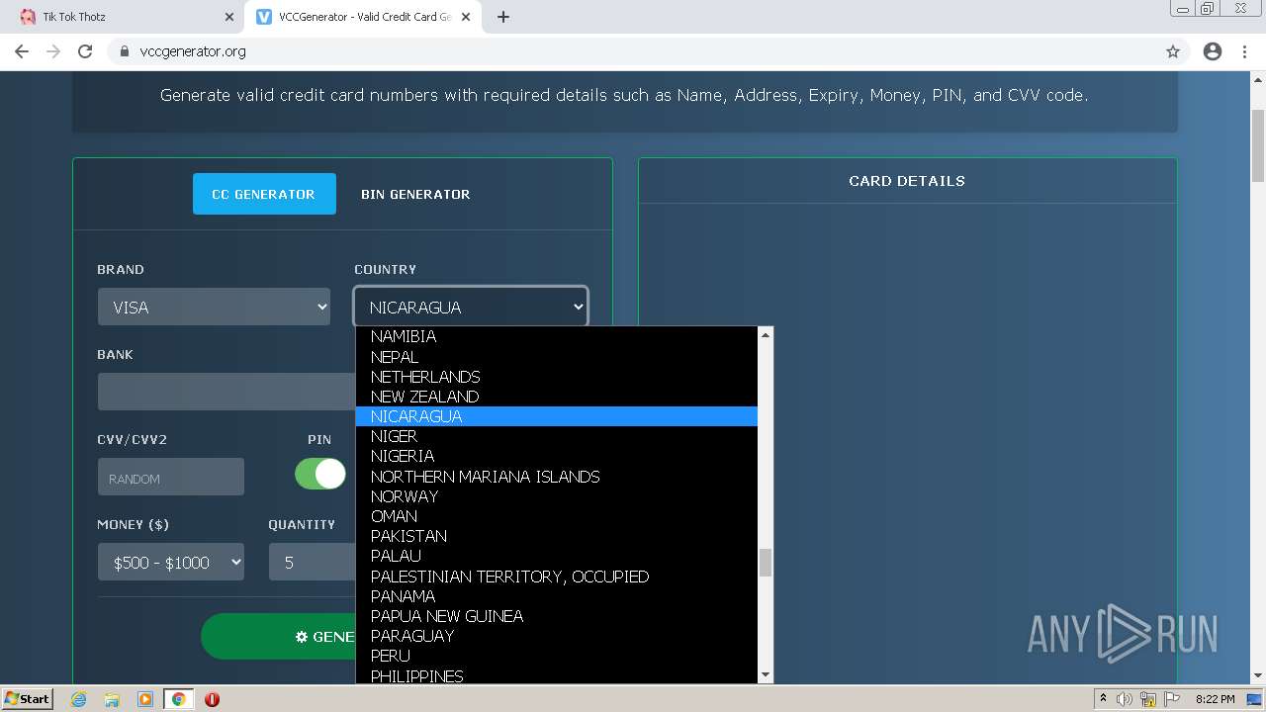Switch to BIN GENERATOR tab

(x=415, y=194)
